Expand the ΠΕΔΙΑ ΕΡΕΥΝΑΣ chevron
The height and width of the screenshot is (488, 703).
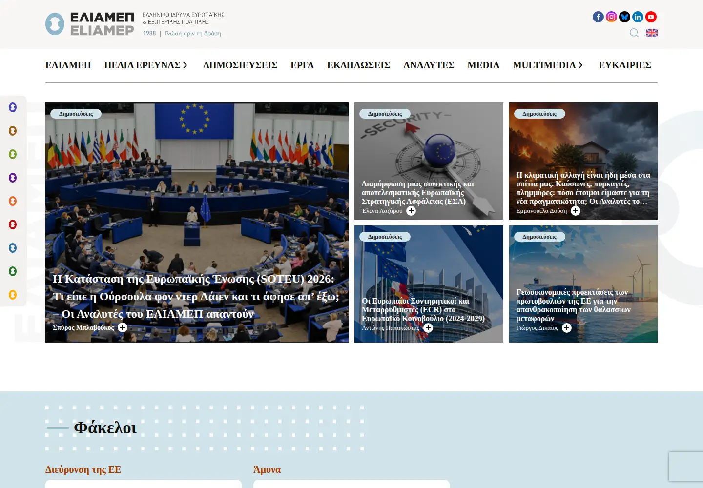(x=185, y=65)
